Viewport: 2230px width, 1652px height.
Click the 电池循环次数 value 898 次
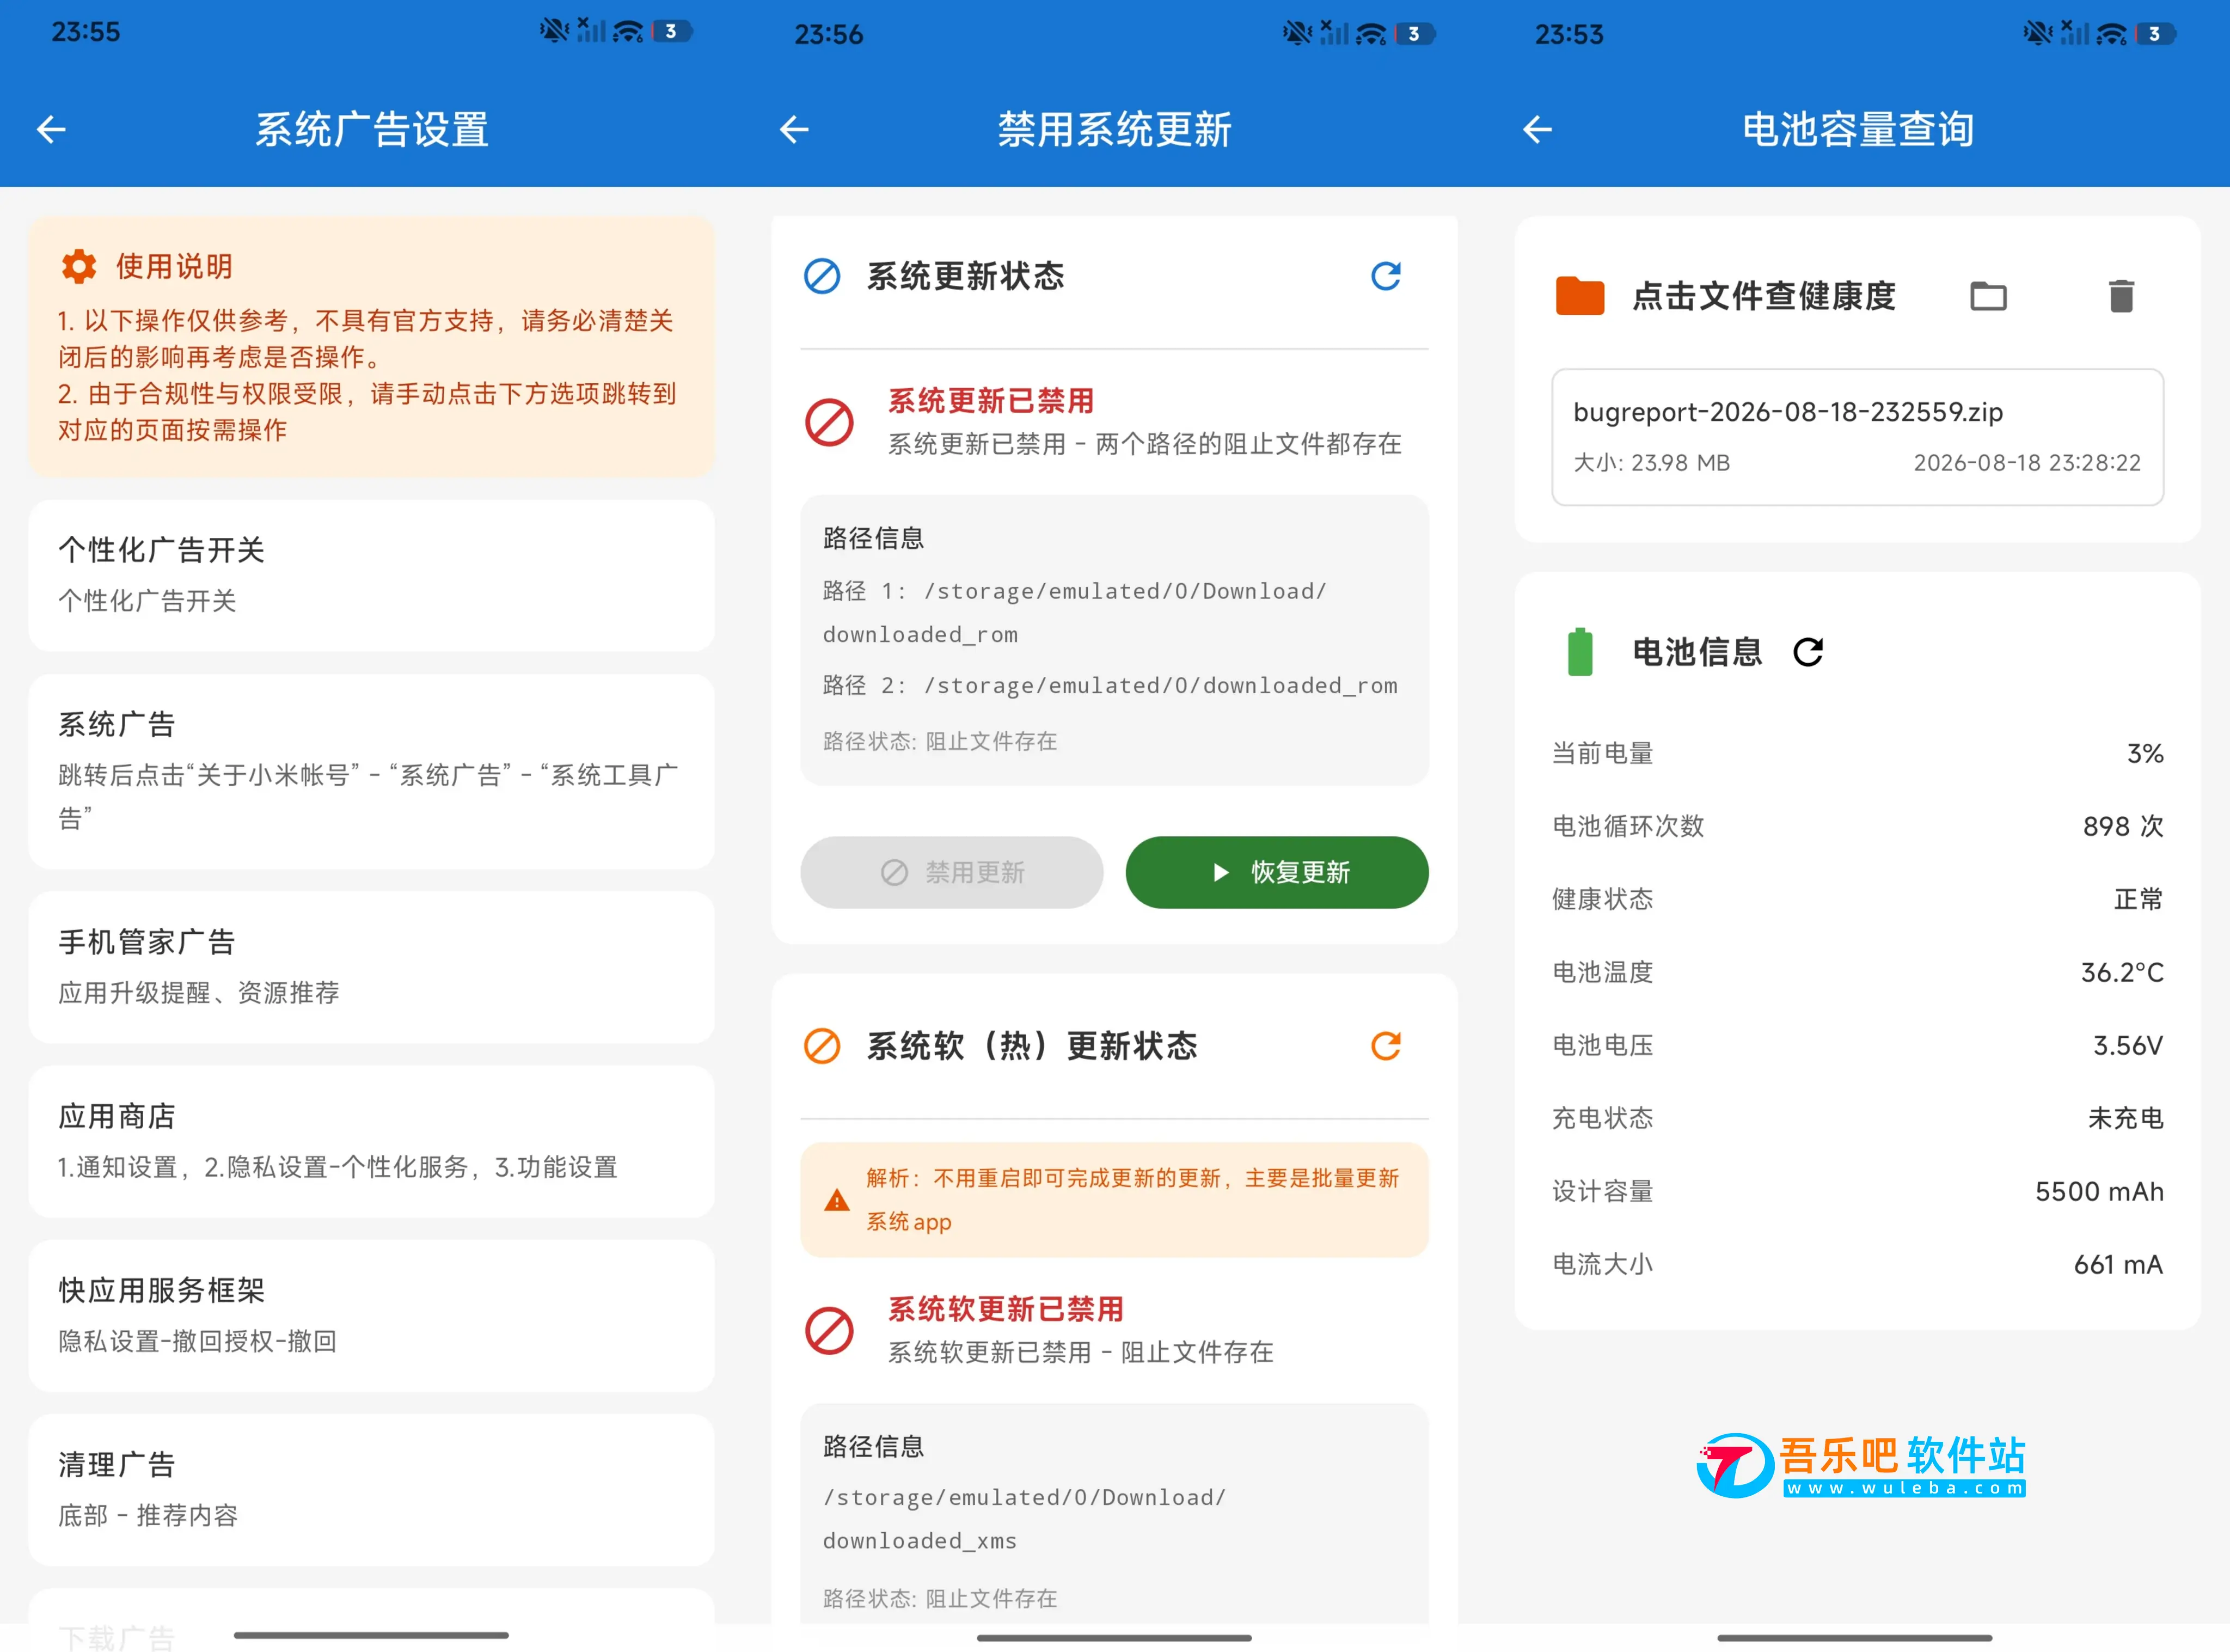click(2123, 826)
